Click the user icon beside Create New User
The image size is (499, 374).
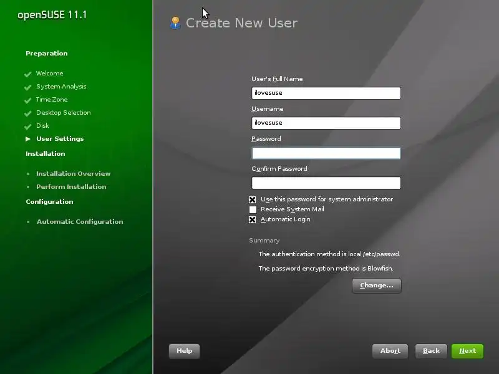click(x=175, y=23)
